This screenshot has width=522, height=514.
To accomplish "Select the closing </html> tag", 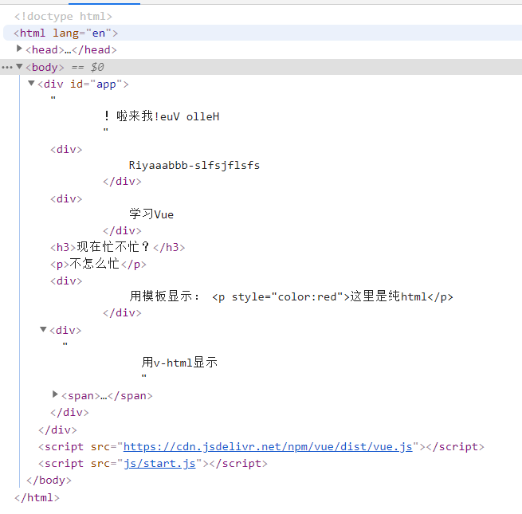I will 37,498.
